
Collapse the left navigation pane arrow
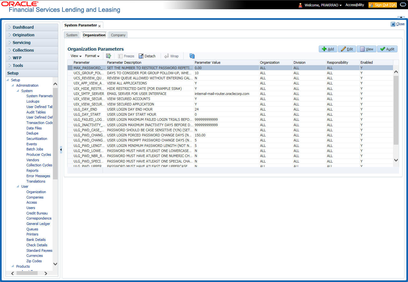(x=61, y=149)
